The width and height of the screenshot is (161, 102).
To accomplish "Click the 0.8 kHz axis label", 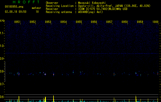I will click(x=2, y=71).
